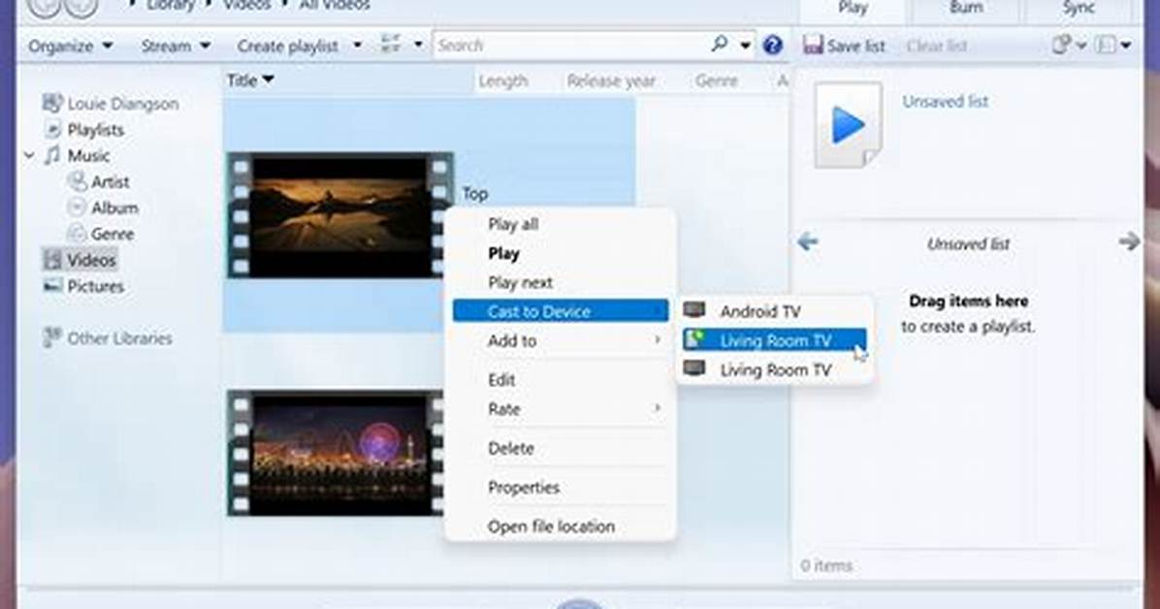This screenshot has height=609, width=1160.
Task: Click the Genre column header
Action: (x=716, y=81)
